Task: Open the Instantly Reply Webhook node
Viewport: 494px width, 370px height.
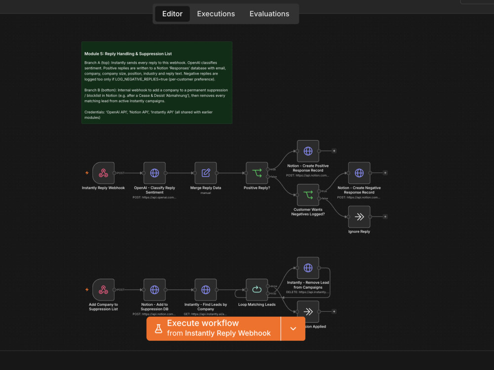Action: click(x=103, y=173)
